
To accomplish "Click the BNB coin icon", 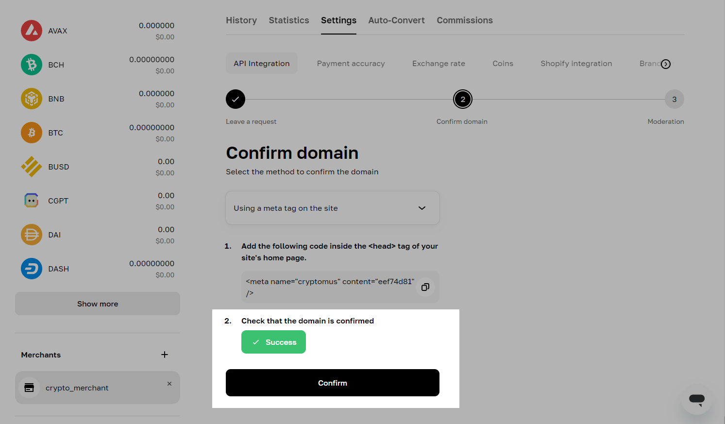I will (x=31, y=99).
